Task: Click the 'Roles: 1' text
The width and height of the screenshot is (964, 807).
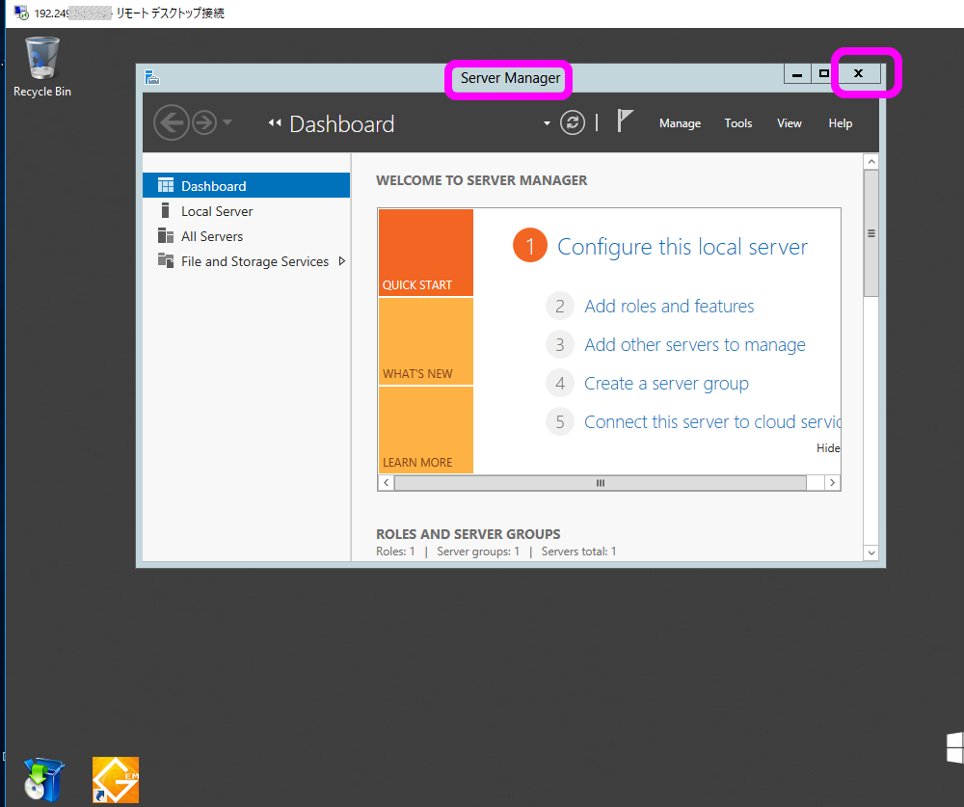Action: point(395,551)
